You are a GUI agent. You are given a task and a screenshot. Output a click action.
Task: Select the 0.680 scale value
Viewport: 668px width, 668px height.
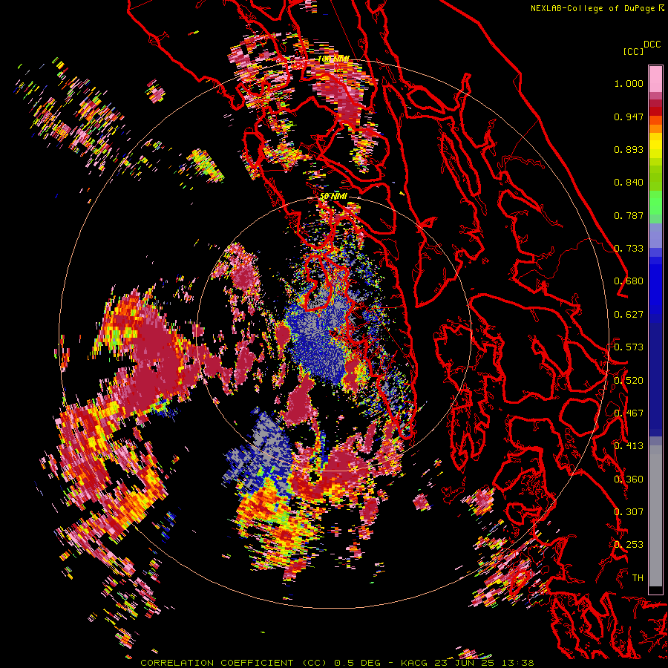(629, 281)
